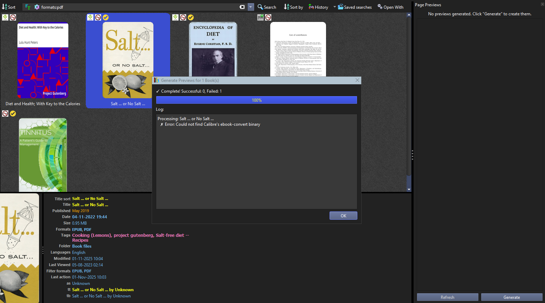Click the Search magnifier button
545x303 pixels.
point(267,7)
